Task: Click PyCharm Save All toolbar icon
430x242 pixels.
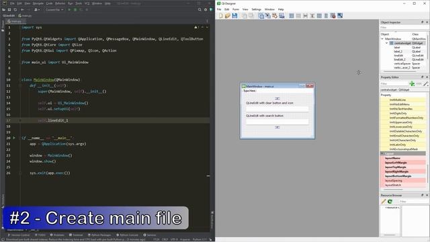Action: pyautogui.click(x=9, y=9)
